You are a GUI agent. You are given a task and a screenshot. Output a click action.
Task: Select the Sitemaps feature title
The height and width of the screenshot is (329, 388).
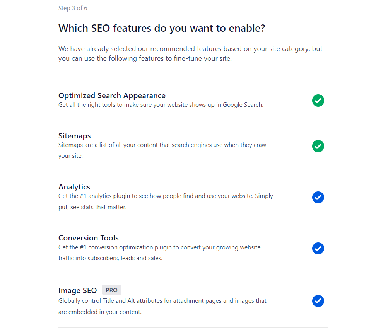click(75, 136)
